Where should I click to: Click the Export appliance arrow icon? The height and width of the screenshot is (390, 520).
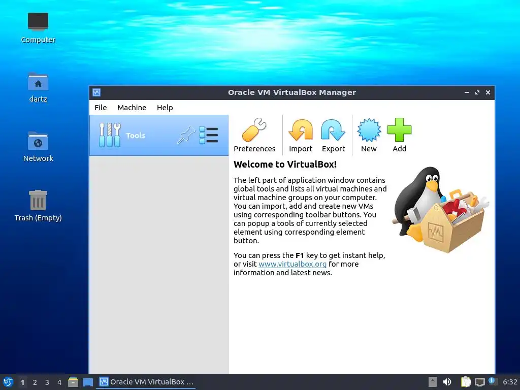point(333,131)
